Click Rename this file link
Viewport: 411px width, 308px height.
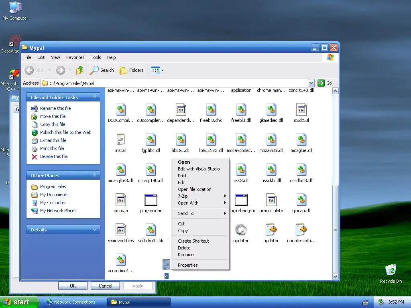55,108
